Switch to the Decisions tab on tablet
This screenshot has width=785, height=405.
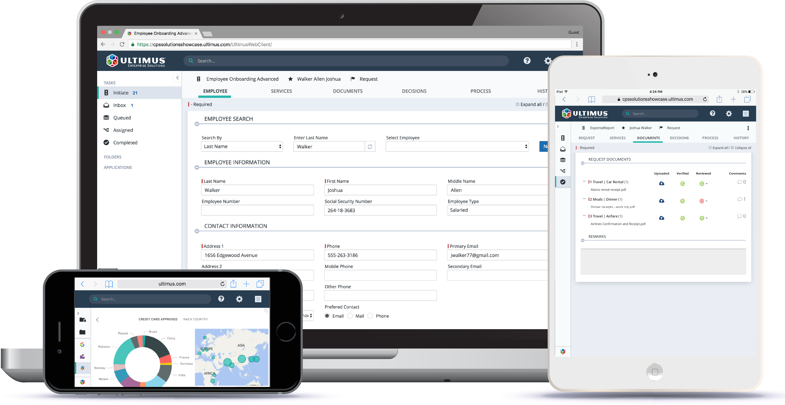click(x=679, y=138)
